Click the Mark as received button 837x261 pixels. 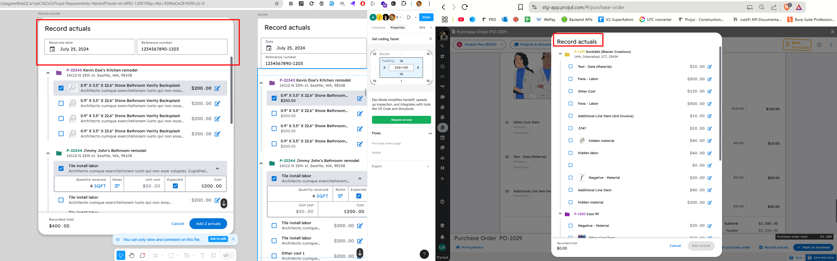[813, 247]
